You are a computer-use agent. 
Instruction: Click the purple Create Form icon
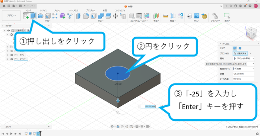pyautogui.click(x=62, y=16)
